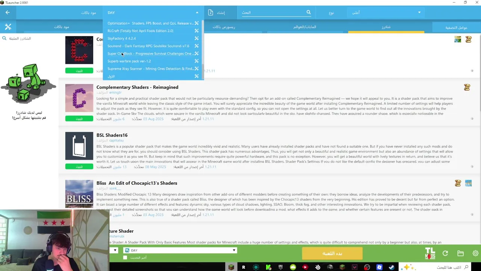The image size is (481, 271).
Task: Favorite Complementary Shaders Reimagined with its star
Action: click(472, 119)
